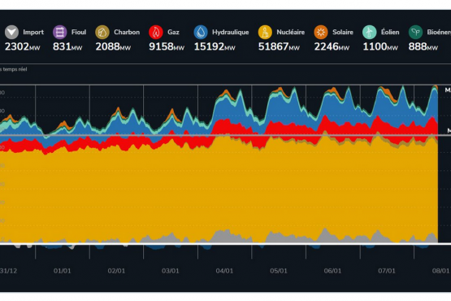Click the 08/01 date axis label
The width and height of the screenshot is (451, 301).
440,271
